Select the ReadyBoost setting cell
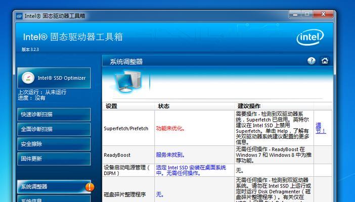This screenshot has height=202, width=355. [128, 155]
